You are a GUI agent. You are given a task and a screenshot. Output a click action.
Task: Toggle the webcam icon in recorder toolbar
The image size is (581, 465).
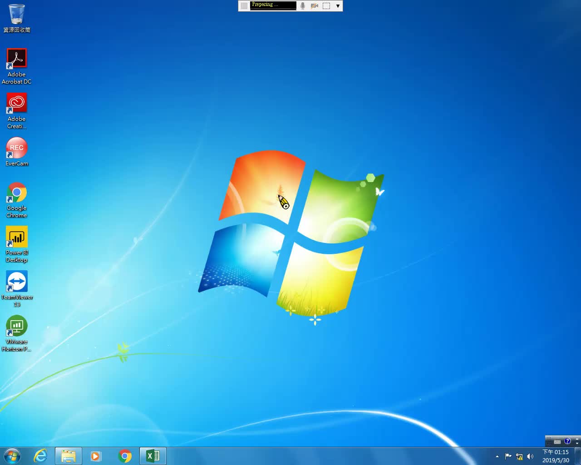point(314,6)
